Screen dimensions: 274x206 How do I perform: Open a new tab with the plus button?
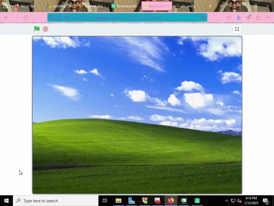(210, 6)
